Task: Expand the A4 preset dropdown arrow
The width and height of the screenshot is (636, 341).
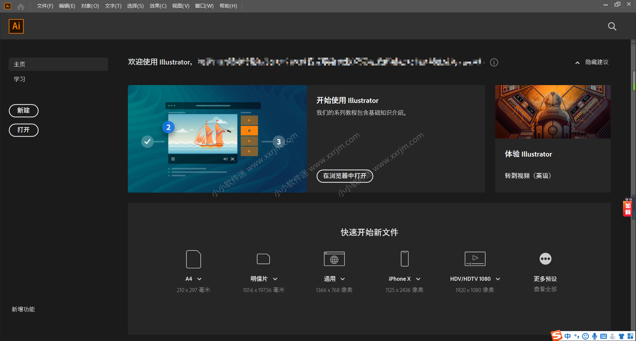Action: (199, 279)
